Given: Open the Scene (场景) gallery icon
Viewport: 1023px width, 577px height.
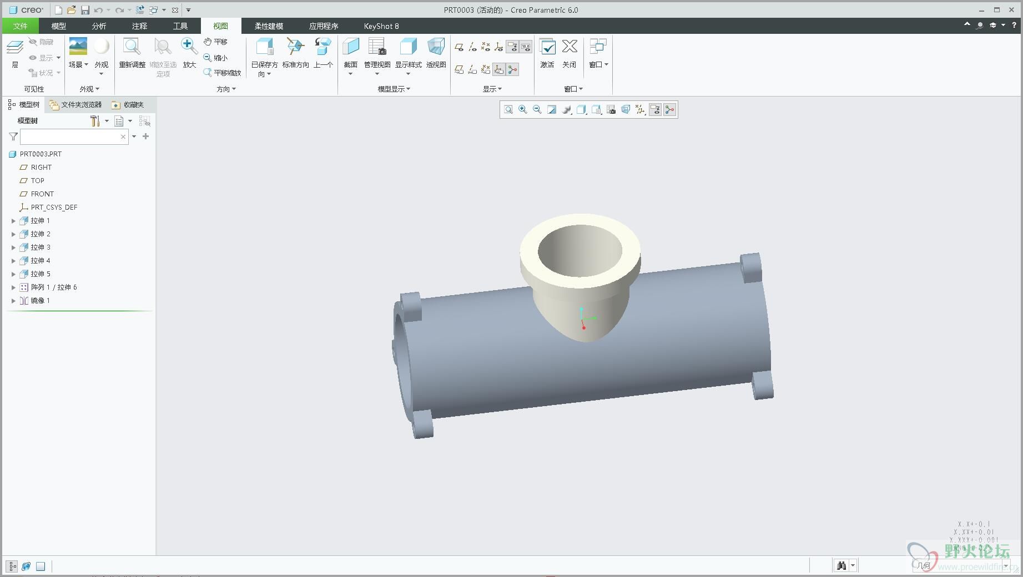Looking at the screenshot, I should (x=78, y=47).
